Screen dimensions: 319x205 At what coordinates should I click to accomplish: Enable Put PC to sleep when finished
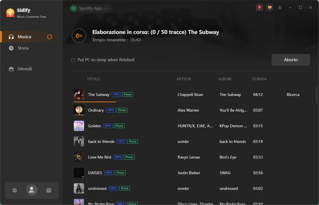73,60
